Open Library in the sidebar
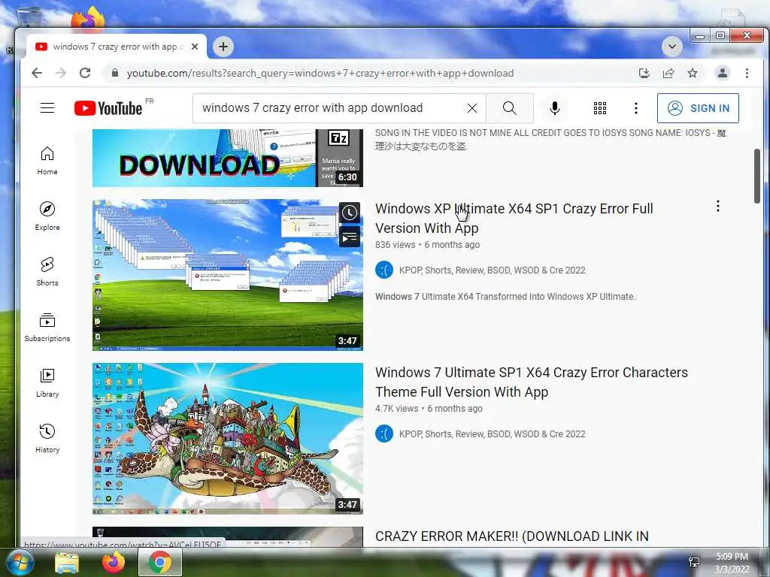 click(x=47, y=383)
